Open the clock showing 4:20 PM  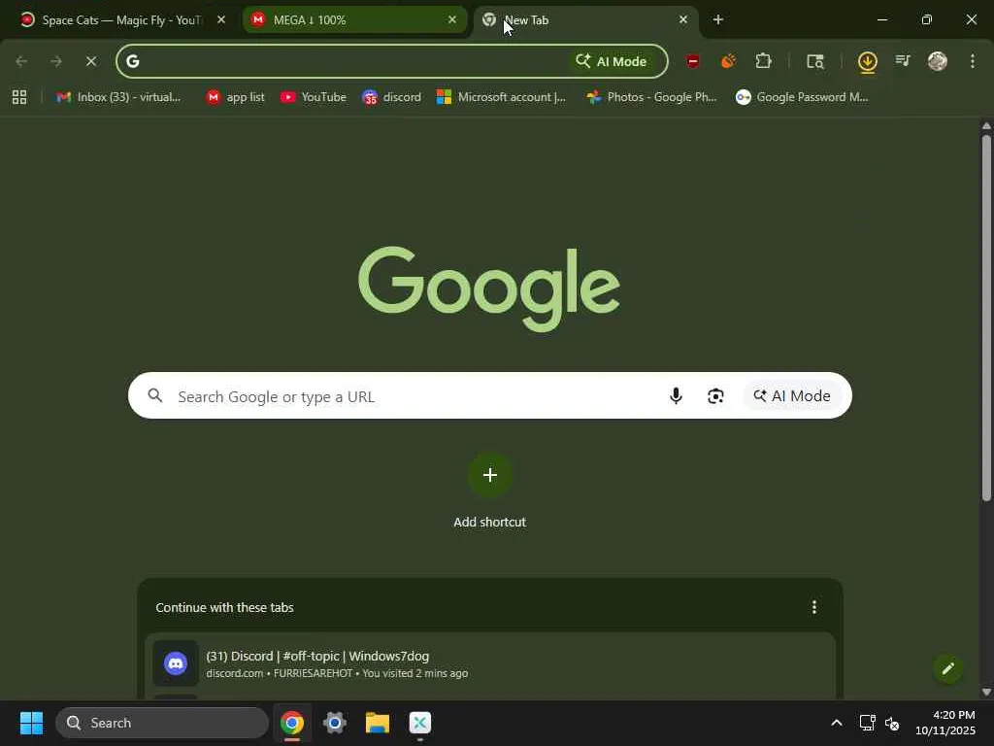tap(945, 723)
